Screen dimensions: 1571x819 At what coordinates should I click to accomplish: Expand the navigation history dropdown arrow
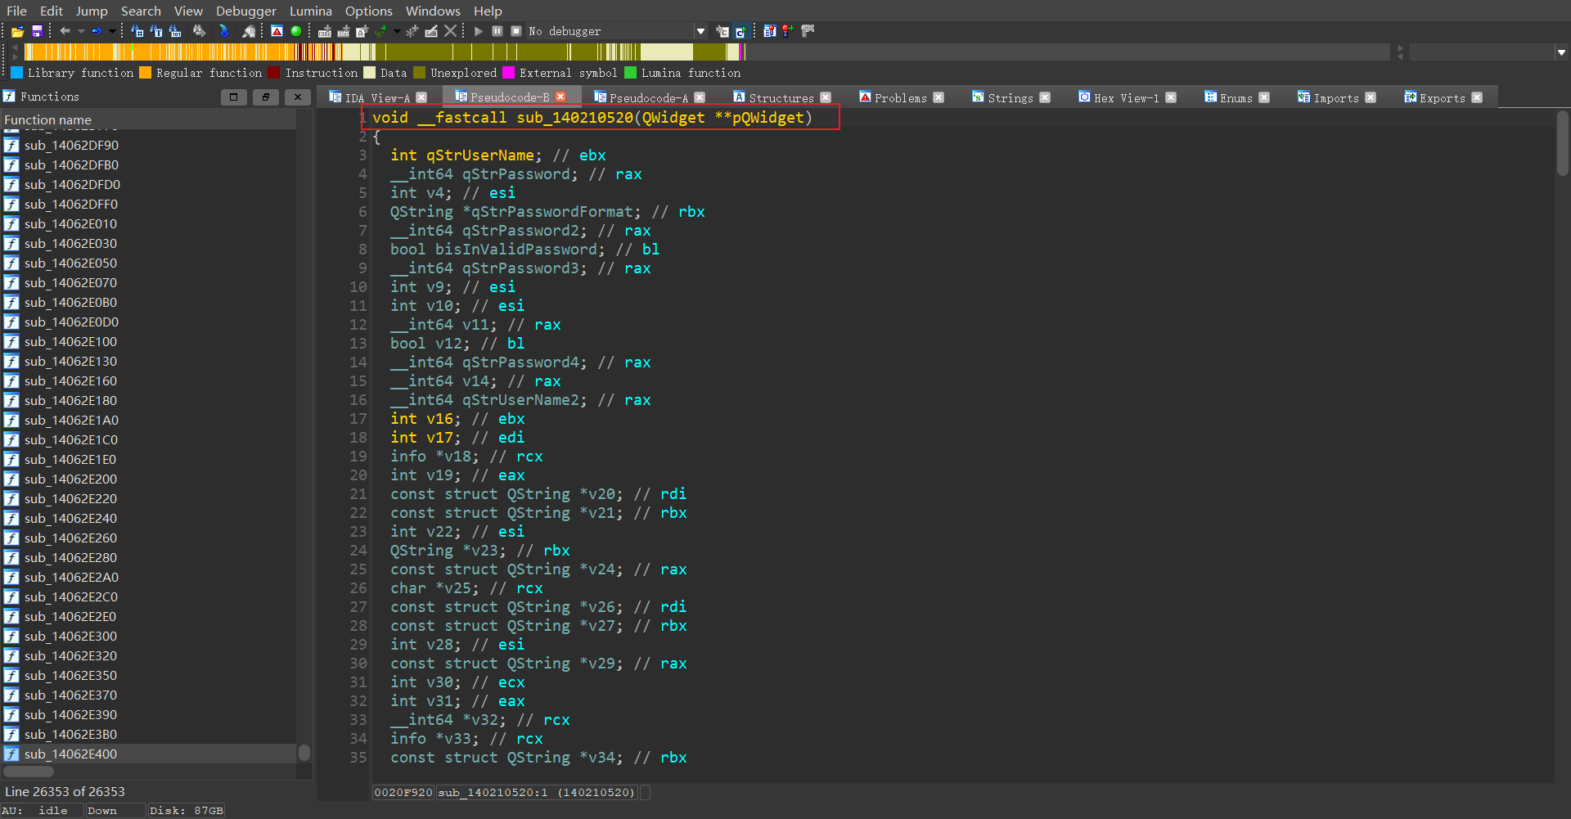(112, 31)
